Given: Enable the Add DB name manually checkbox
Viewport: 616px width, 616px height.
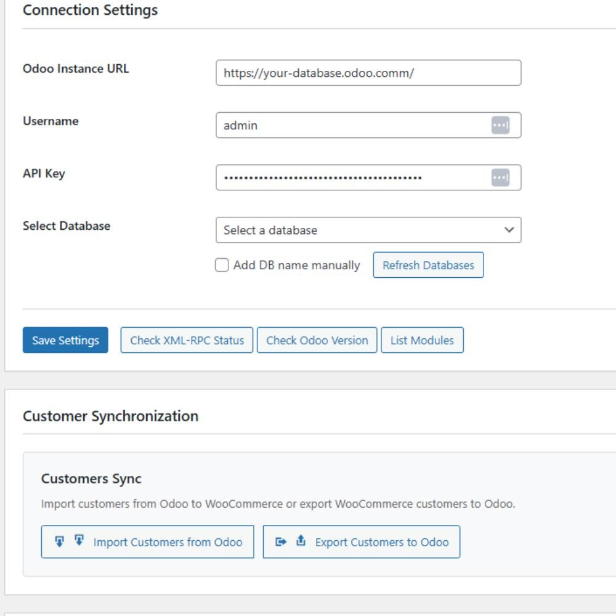Looking at the screenshot, I should 222,265.
